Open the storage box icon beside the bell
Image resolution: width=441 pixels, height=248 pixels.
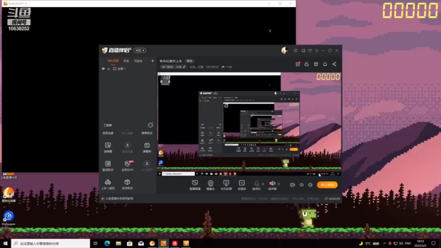[316, 64]
